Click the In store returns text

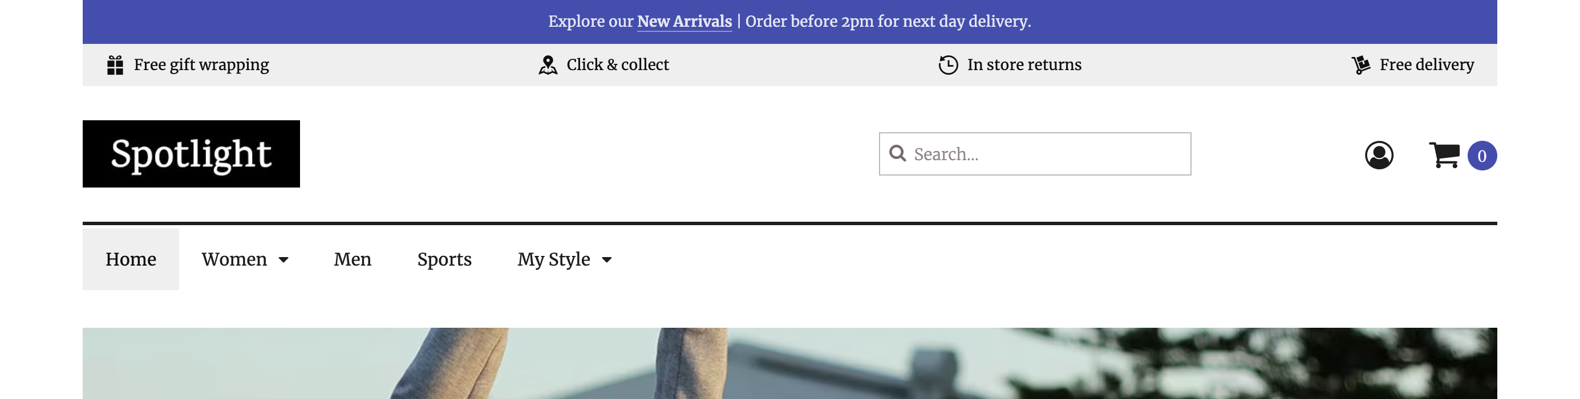tap(1024, 65)
